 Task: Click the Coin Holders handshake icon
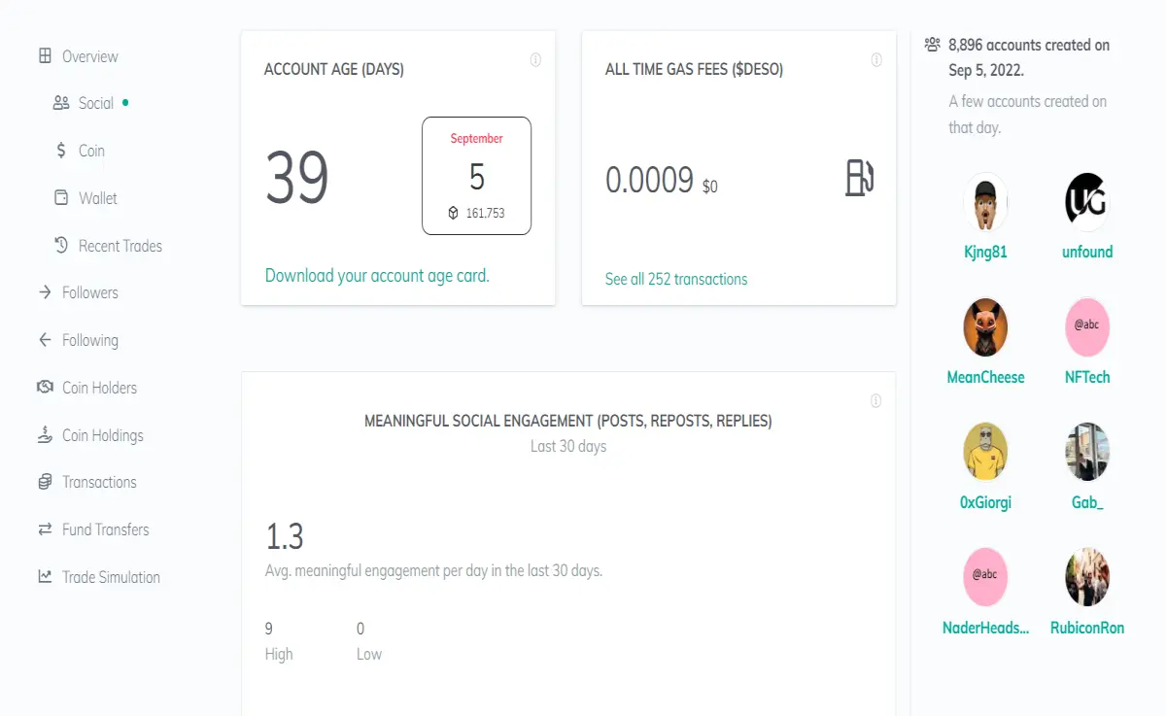click(45, 388)
